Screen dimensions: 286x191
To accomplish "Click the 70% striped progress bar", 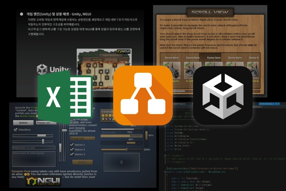I will click(x=122, y=136).
